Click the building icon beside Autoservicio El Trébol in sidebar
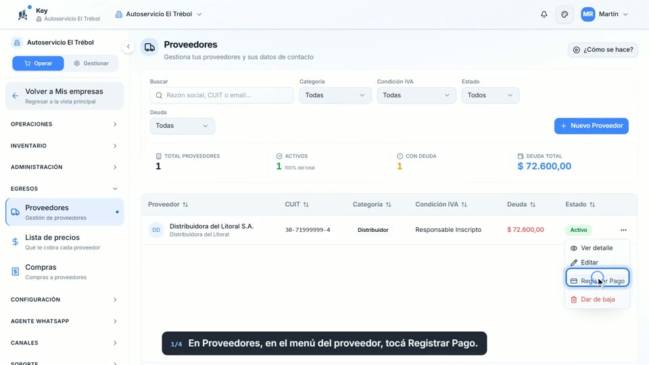 coord(17,42)
